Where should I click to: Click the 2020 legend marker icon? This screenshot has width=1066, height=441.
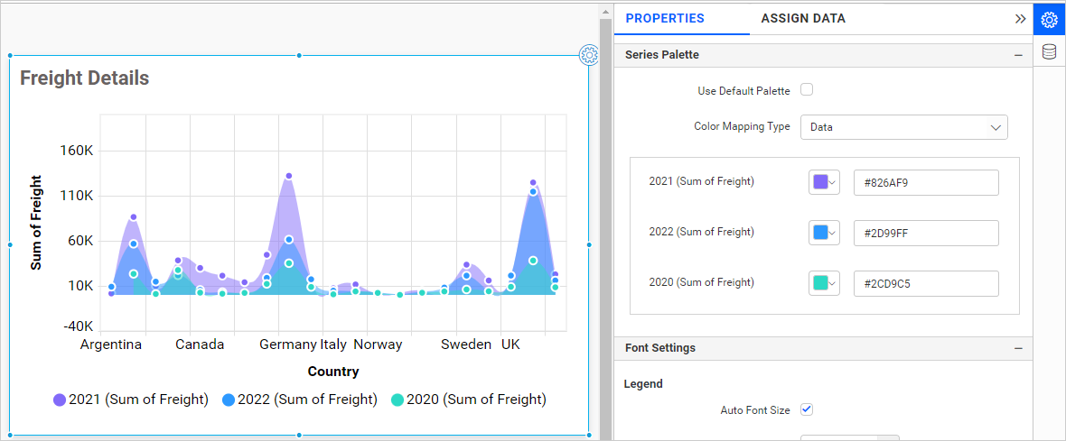[397, 400]
